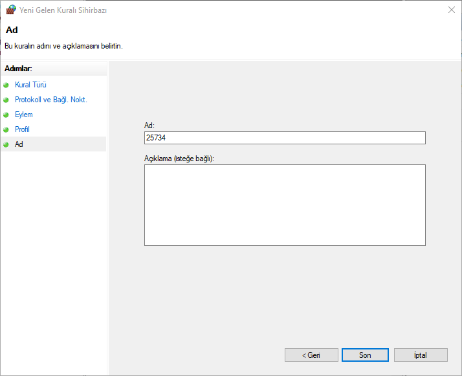Click the green bullet beside Profil
The image size is (462, 376).
[x=6, y=129]
